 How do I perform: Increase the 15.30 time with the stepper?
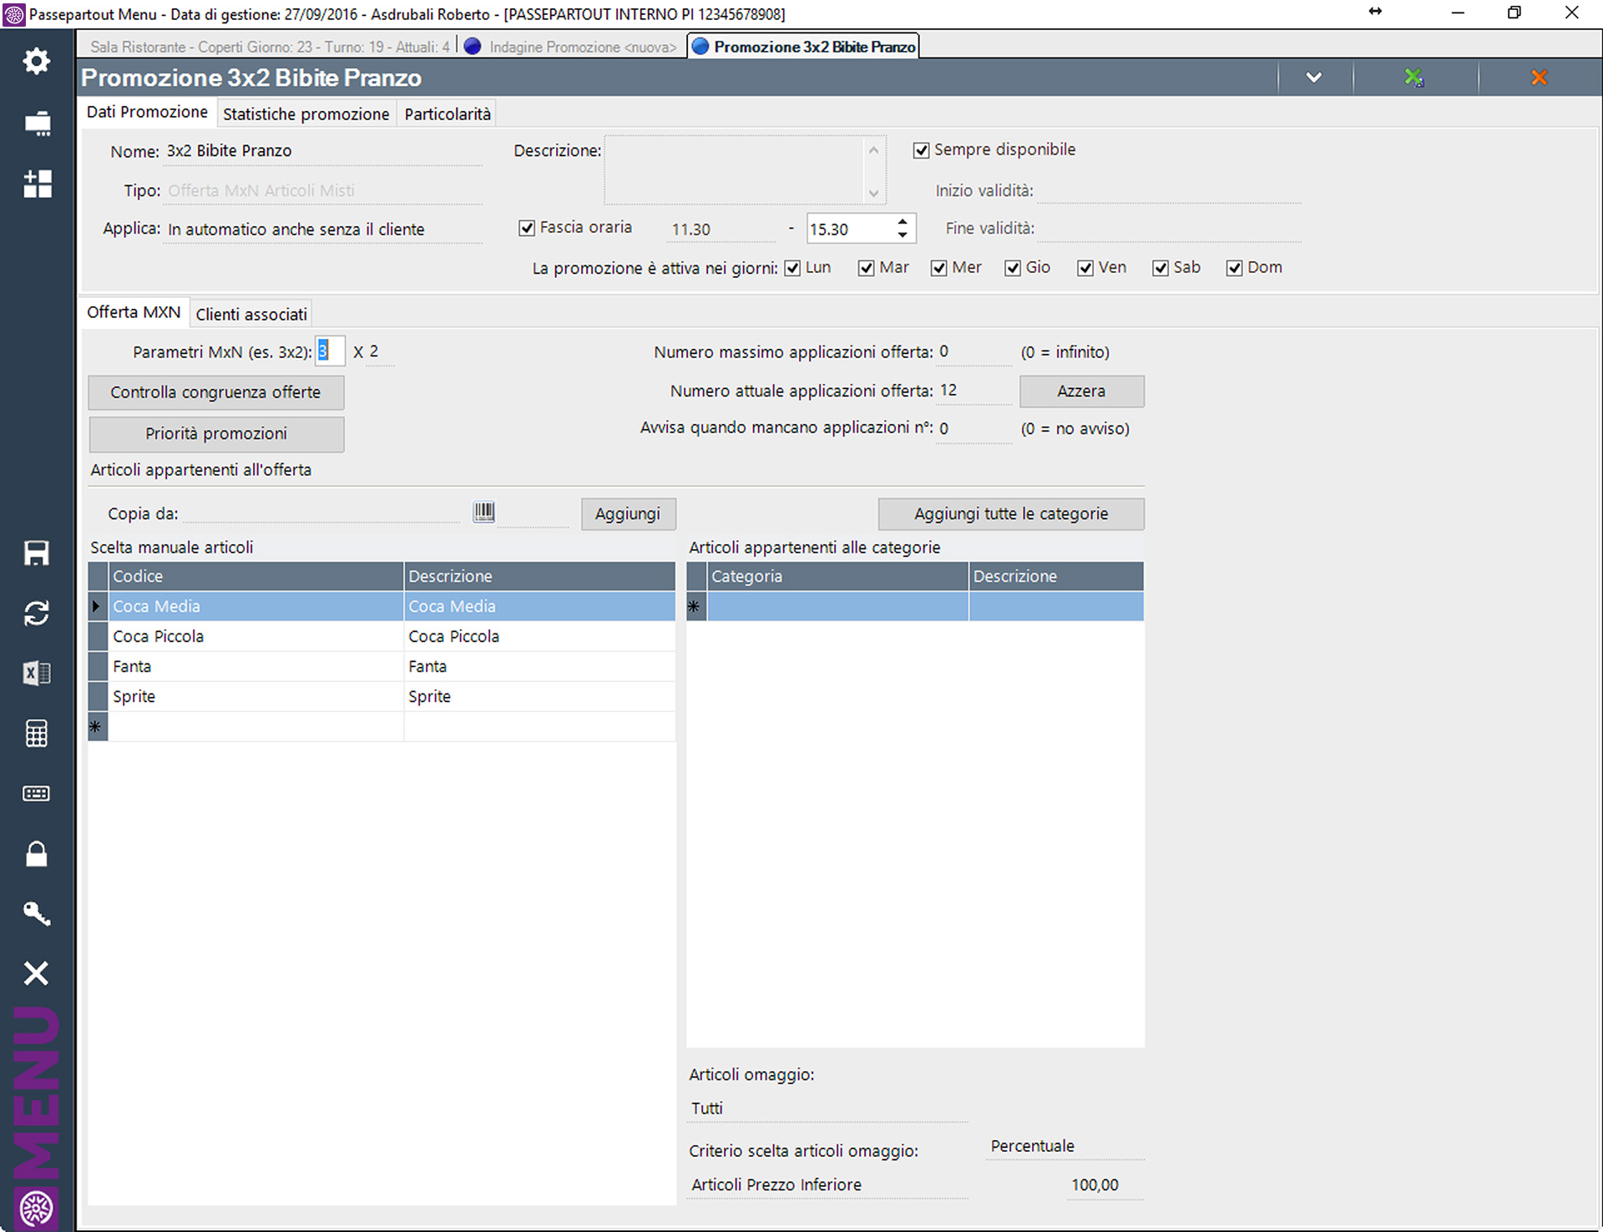coord(901,222)
